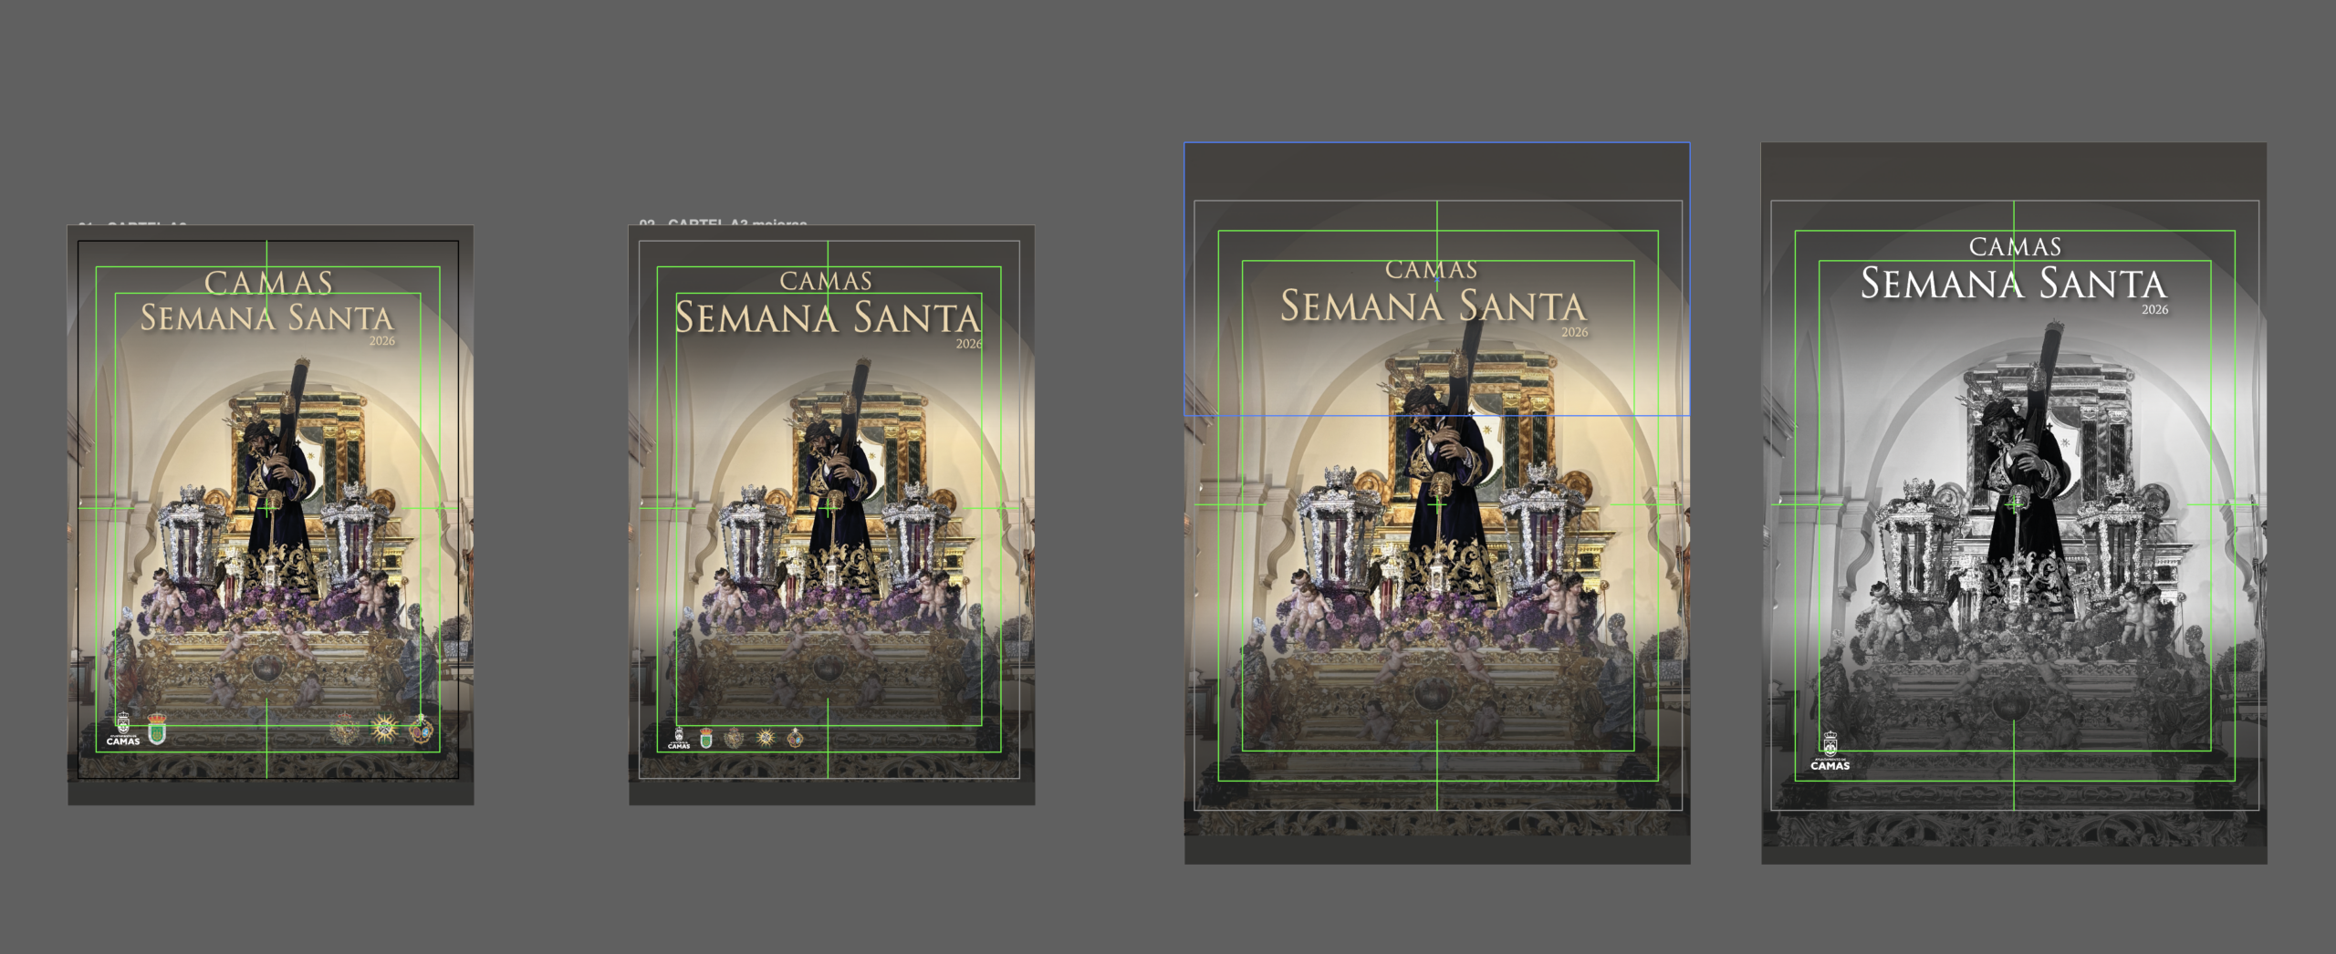Click the sun emblem on second poster footer

coord(766,737)
